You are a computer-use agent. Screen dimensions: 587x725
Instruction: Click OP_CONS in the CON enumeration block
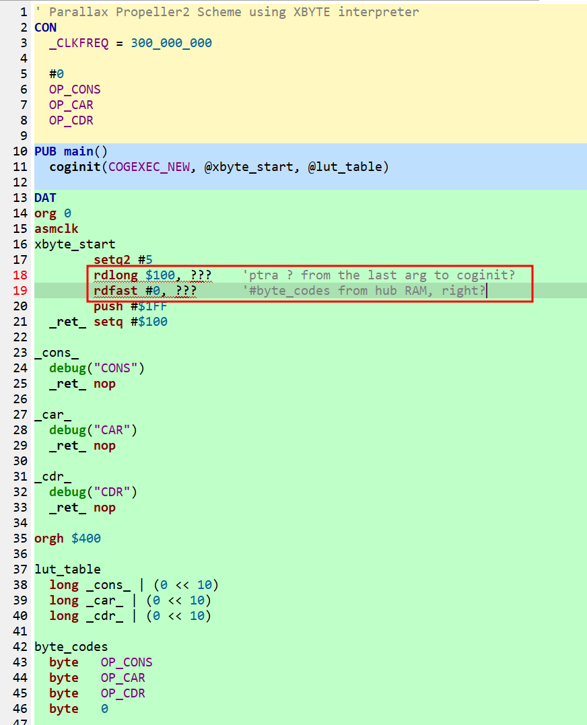pos(75,90)
